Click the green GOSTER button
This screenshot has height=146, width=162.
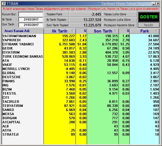click(149, 17)
